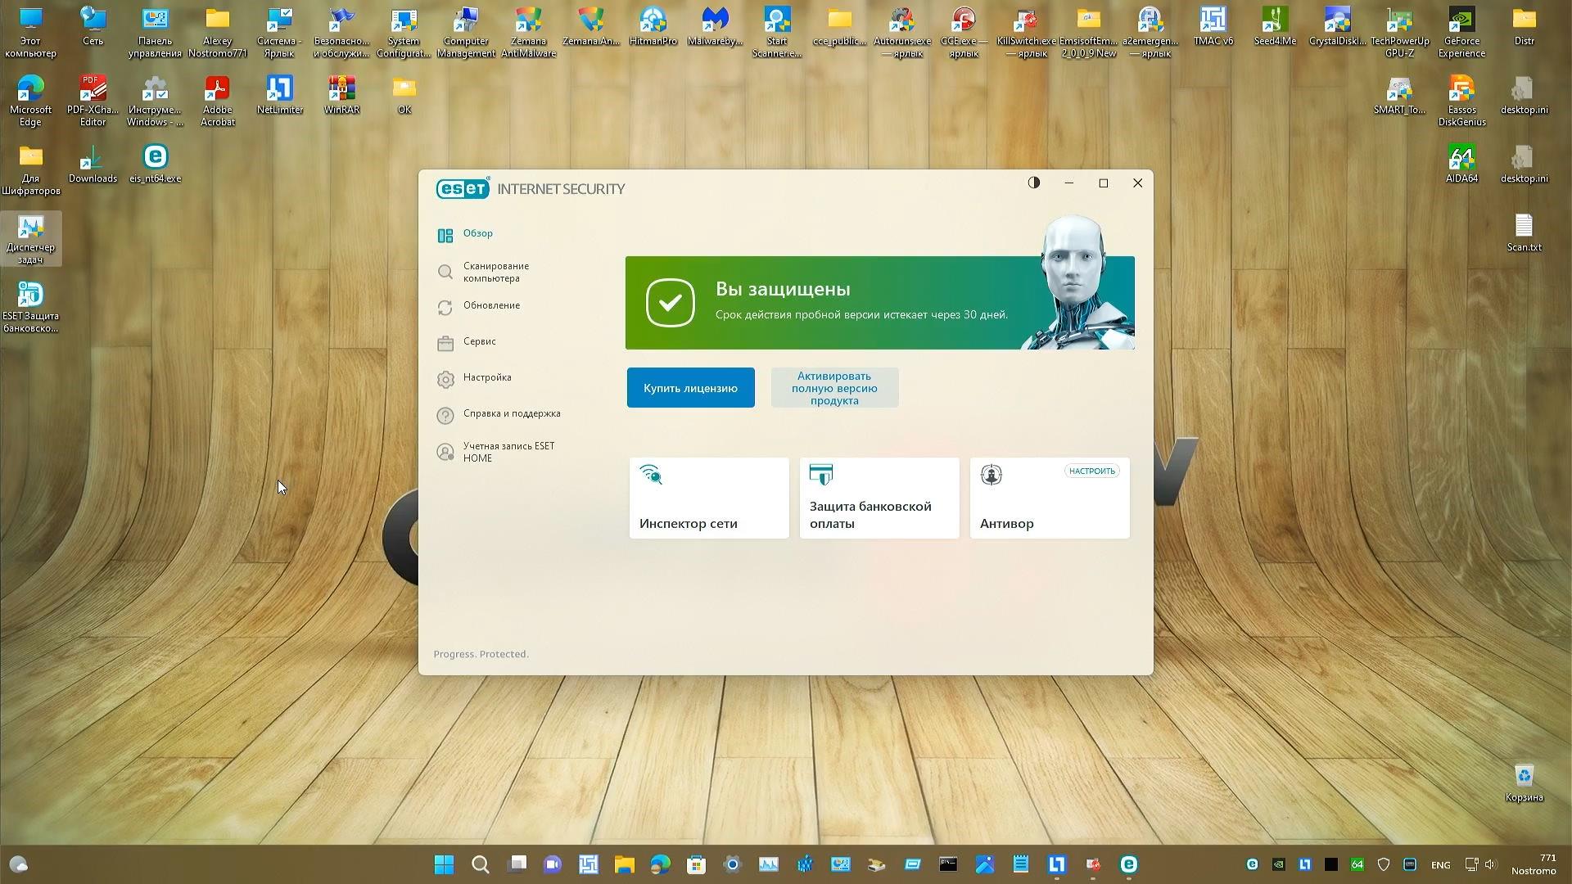Open Защита банковской оплаты tile
The height and width of the screenshot is (884, 1572).
click(x=879, y=498)
